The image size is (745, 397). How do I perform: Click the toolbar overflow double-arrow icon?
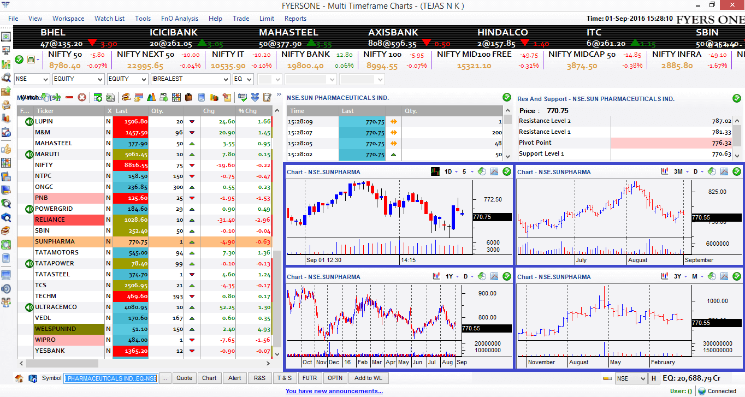tap(278, 95)
